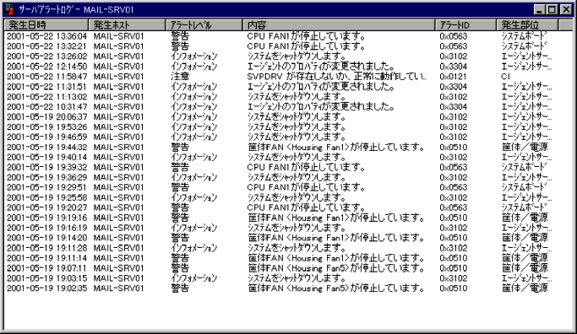The height and width of the screenshot is (334, 577).
Task: Click the 内容 column header
Action: pyautogui.click(x=339, y=25)
